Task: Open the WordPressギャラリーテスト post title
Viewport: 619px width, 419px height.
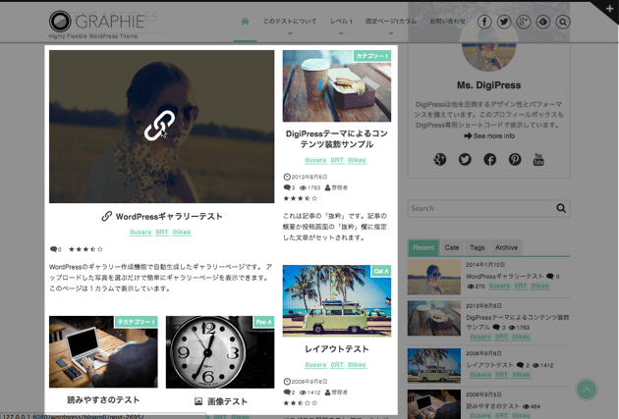Action: point(169,217)
